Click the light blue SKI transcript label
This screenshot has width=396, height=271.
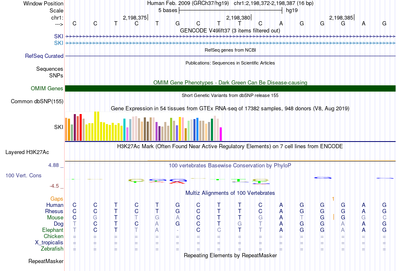59,43
